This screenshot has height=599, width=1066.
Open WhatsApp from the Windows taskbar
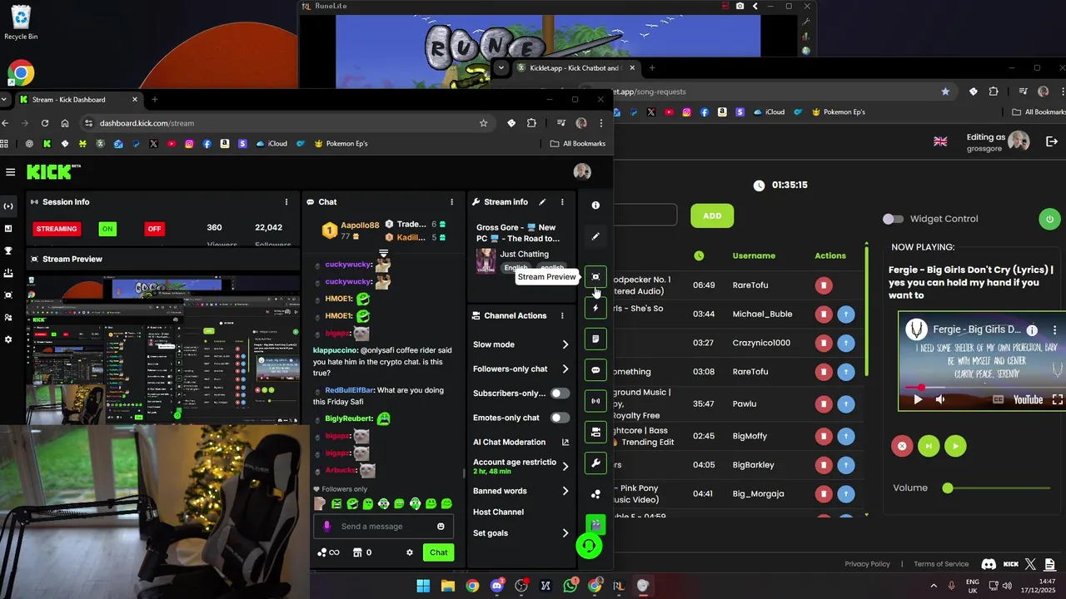[x=570, y=586]
